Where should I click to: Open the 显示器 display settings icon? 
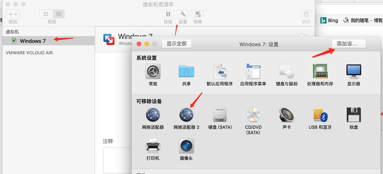(x=353, y=71)
